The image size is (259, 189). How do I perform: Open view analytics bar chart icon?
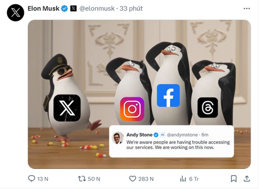coord(182,179)
